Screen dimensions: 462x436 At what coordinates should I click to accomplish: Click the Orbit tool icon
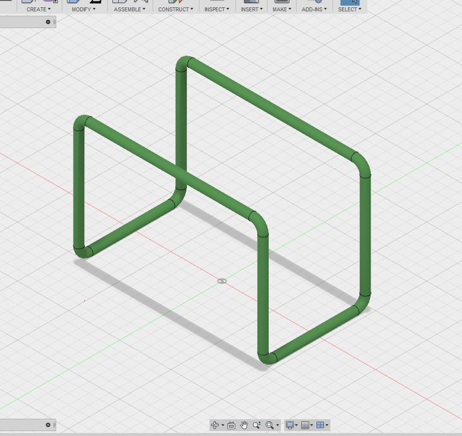[x=215, y=425]
